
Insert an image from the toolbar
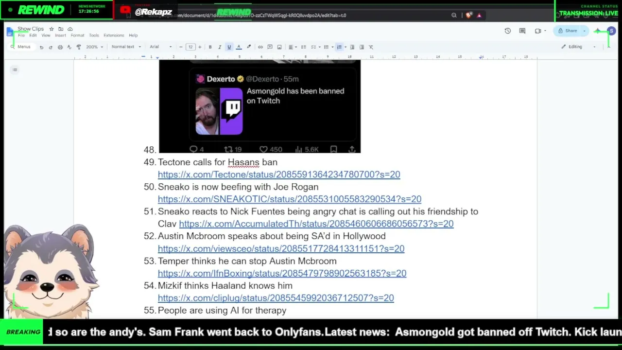279,47
